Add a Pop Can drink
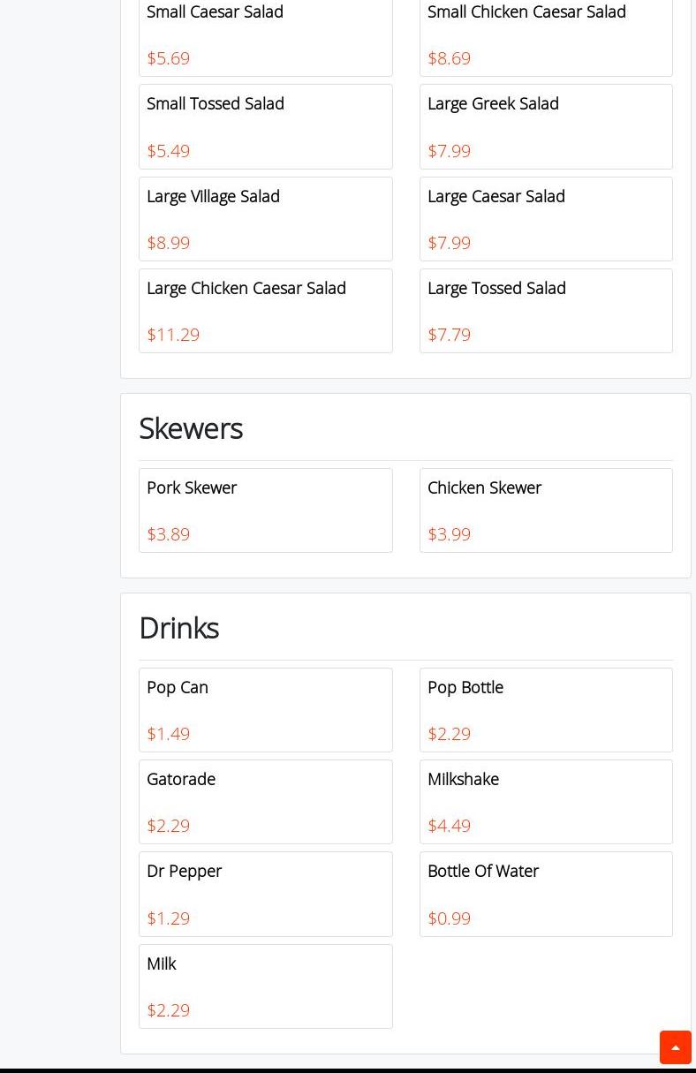696x1073 pixels. tap(265, 710)
